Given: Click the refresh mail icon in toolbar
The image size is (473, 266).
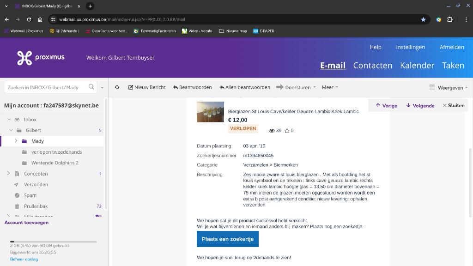Looking at the screenshot, I should coord(117,87).
